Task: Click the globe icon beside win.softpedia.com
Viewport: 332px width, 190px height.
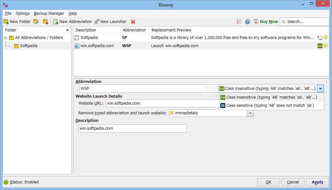Action: point(77,46)
